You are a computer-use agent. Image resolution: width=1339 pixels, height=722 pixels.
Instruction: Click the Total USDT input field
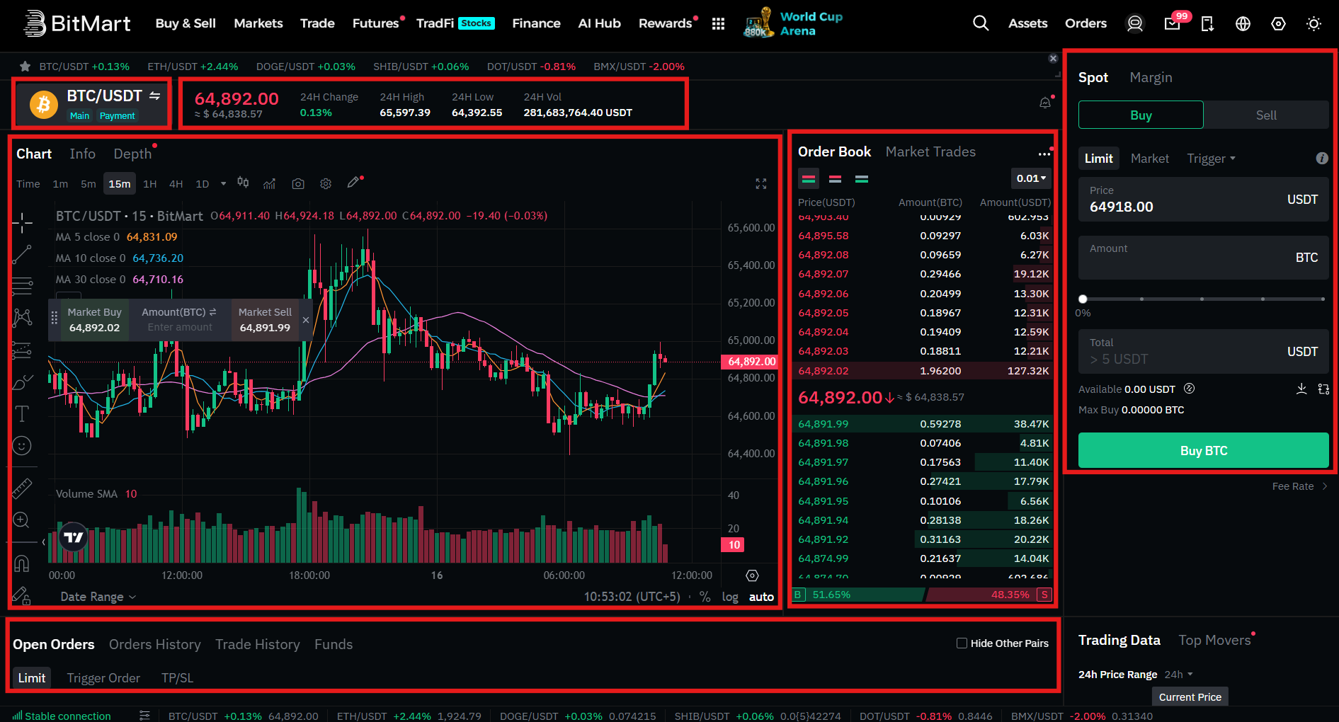click(1204, 351)
